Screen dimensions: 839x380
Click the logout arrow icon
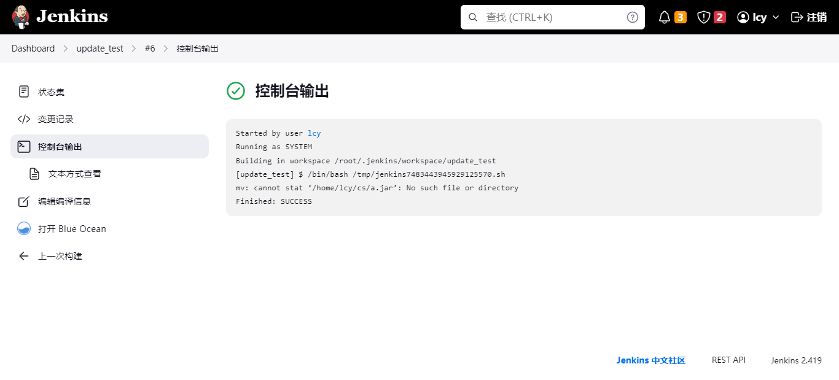point(797,17)
